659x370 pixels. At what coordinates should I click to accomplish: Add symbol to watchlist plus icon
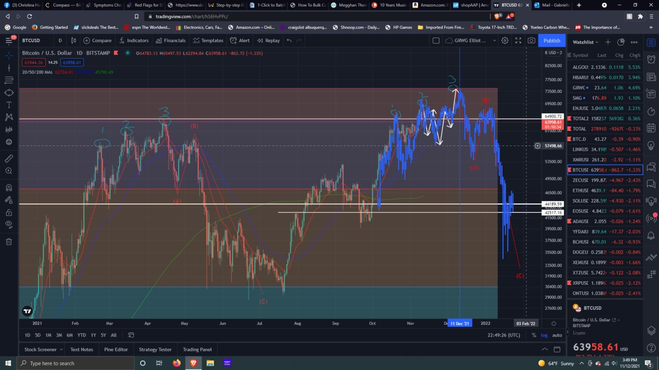tap(608, 42)
